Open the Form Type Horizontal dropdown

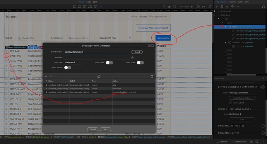tap(73, 63)
